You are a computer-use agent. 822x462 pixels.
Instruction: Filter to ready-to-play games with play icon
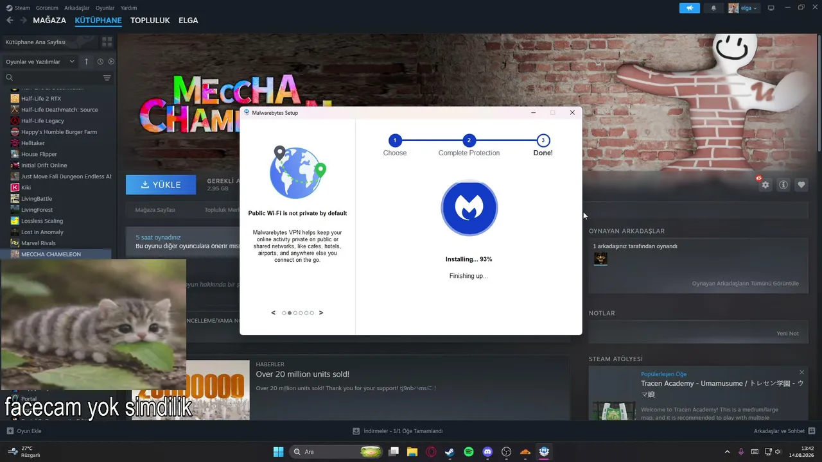point(111,62)
